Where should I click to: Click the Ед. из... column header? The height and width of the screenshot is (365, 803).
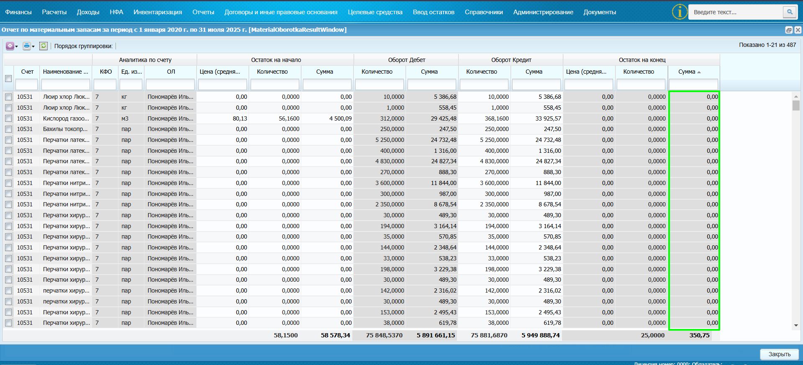tap(131, 72)
